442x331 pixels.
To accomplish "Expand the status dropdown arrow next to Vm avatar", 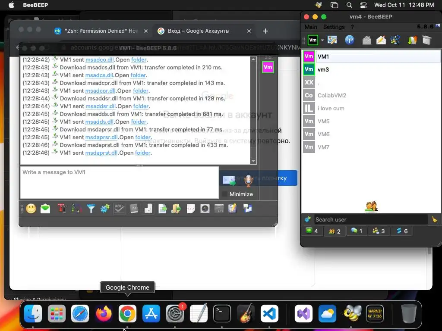I will [322, 40].
